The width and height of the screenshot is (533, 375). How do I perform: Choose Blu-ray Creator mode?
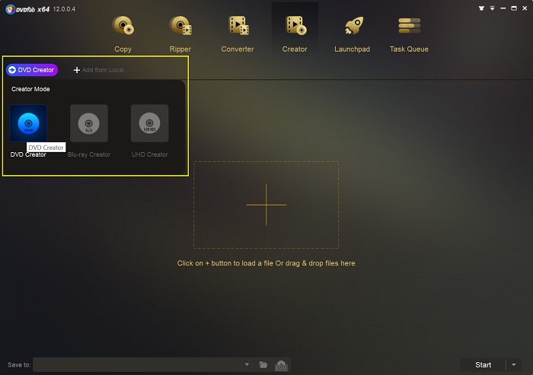click(89, 123)
